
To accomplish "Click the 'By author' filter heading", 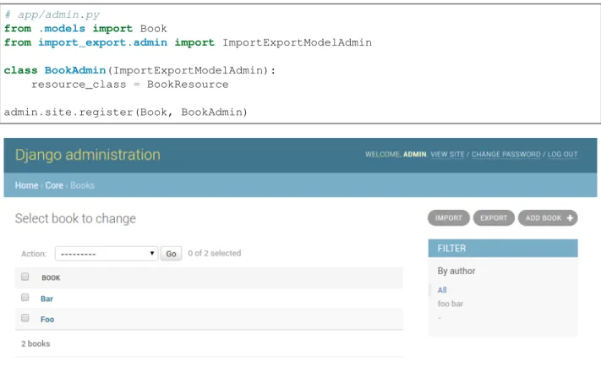I will coord(456,271).
